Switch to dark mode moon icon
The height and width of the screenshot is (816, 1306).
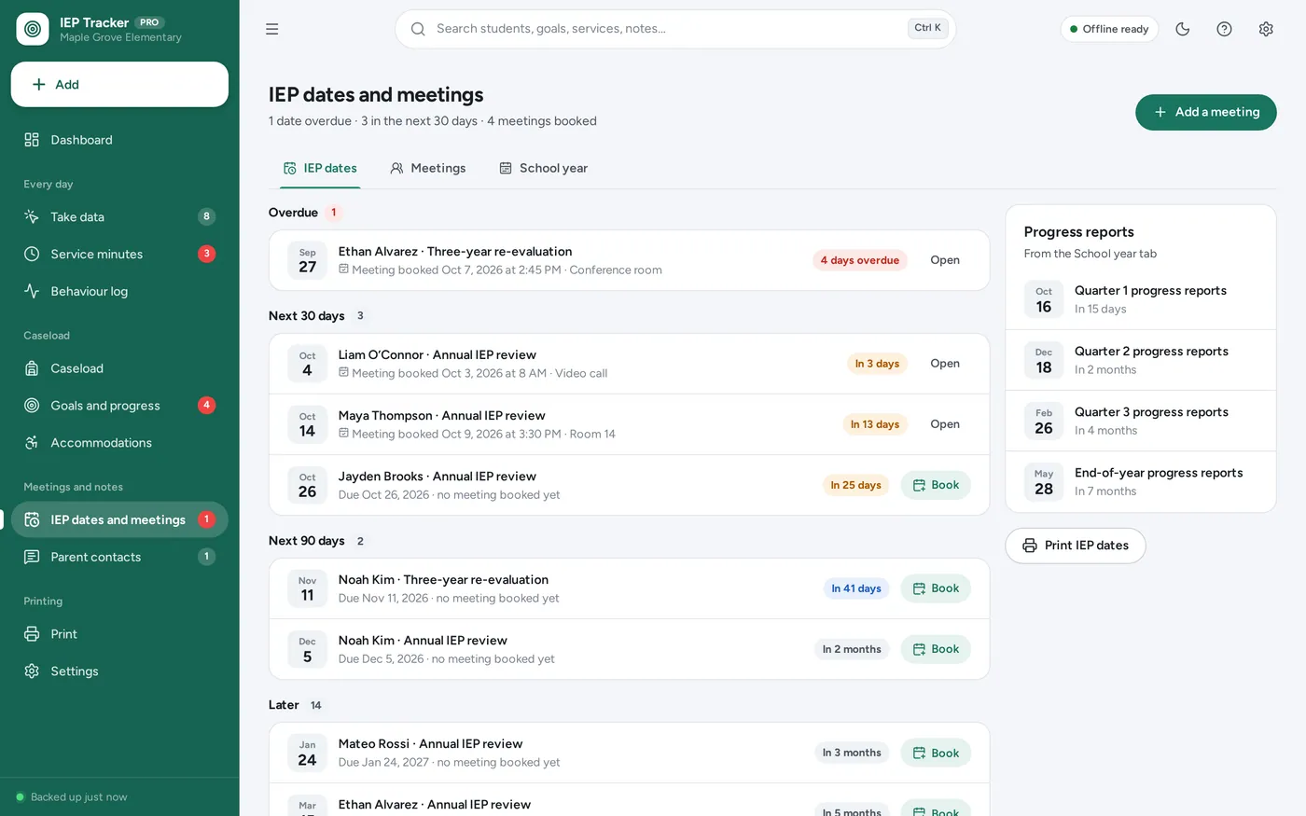click(1183, 29)
